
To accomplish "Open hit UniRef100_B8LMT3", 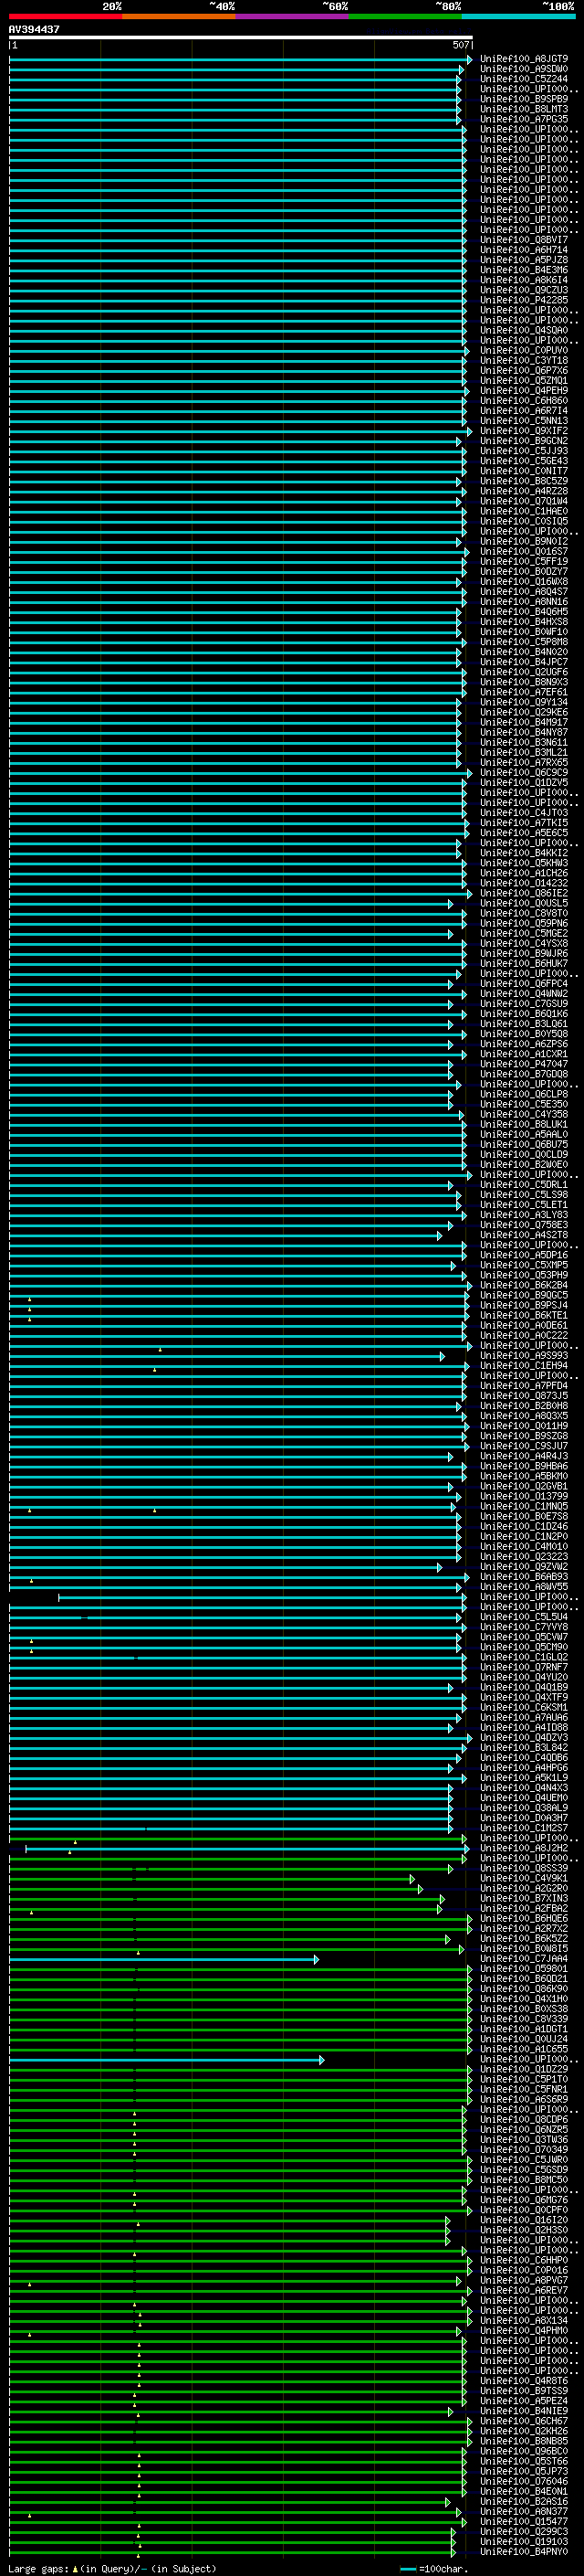I will click(x=524, y=109).
